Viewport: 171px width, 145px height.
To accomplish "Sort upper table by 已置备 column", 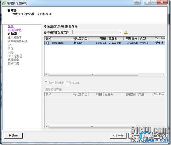I will (x=115, y=38).
